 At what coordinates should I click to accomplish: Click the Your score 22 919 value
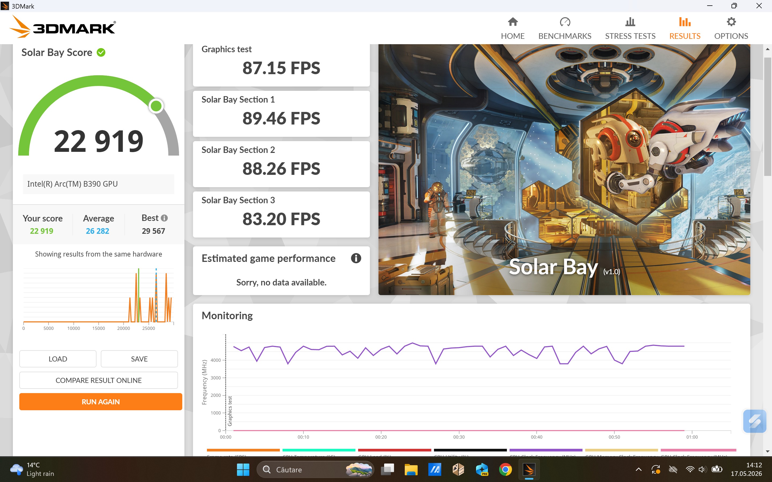tap(42, 231)
